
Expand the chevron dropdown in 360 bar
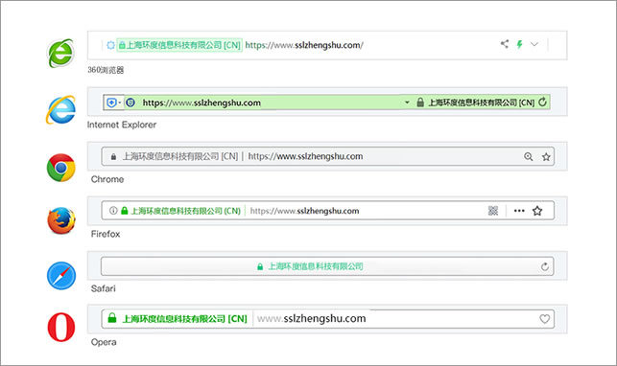pyautogui.click(x=534, y=44)
